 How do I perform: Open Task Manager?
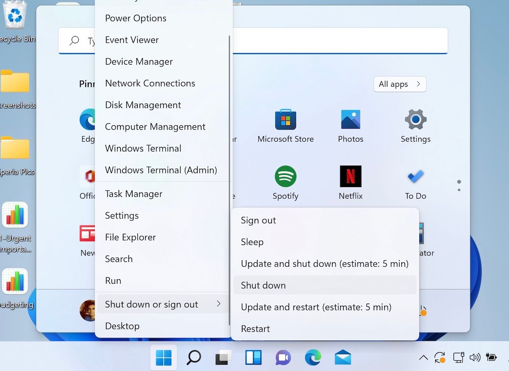(134, 194)
